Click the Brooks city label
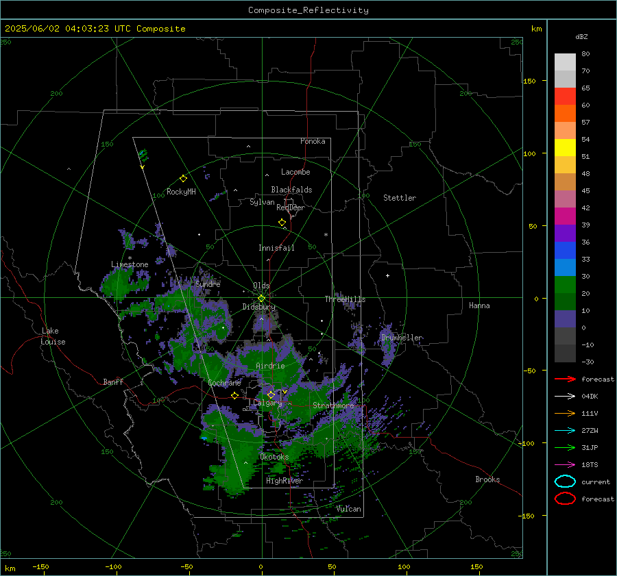 point(487,479)
